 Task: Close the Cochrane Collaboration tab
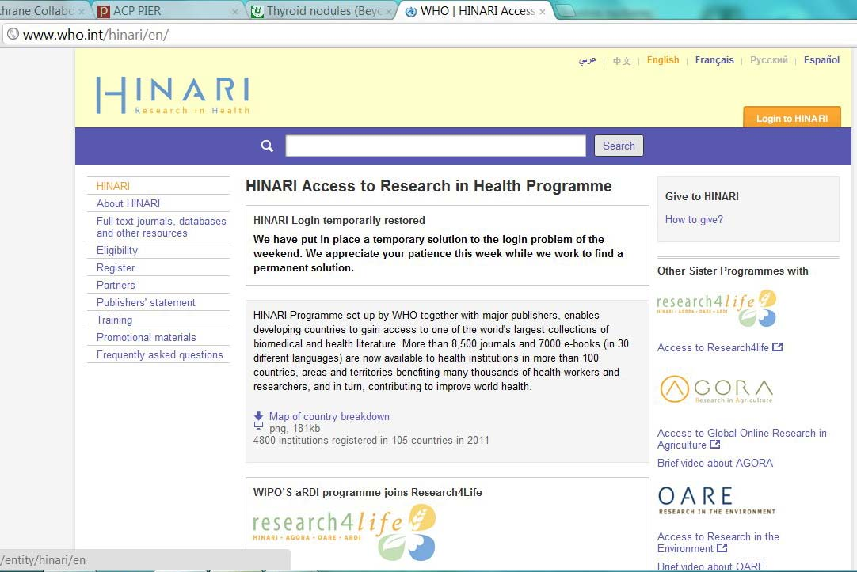tap(81, 11)
